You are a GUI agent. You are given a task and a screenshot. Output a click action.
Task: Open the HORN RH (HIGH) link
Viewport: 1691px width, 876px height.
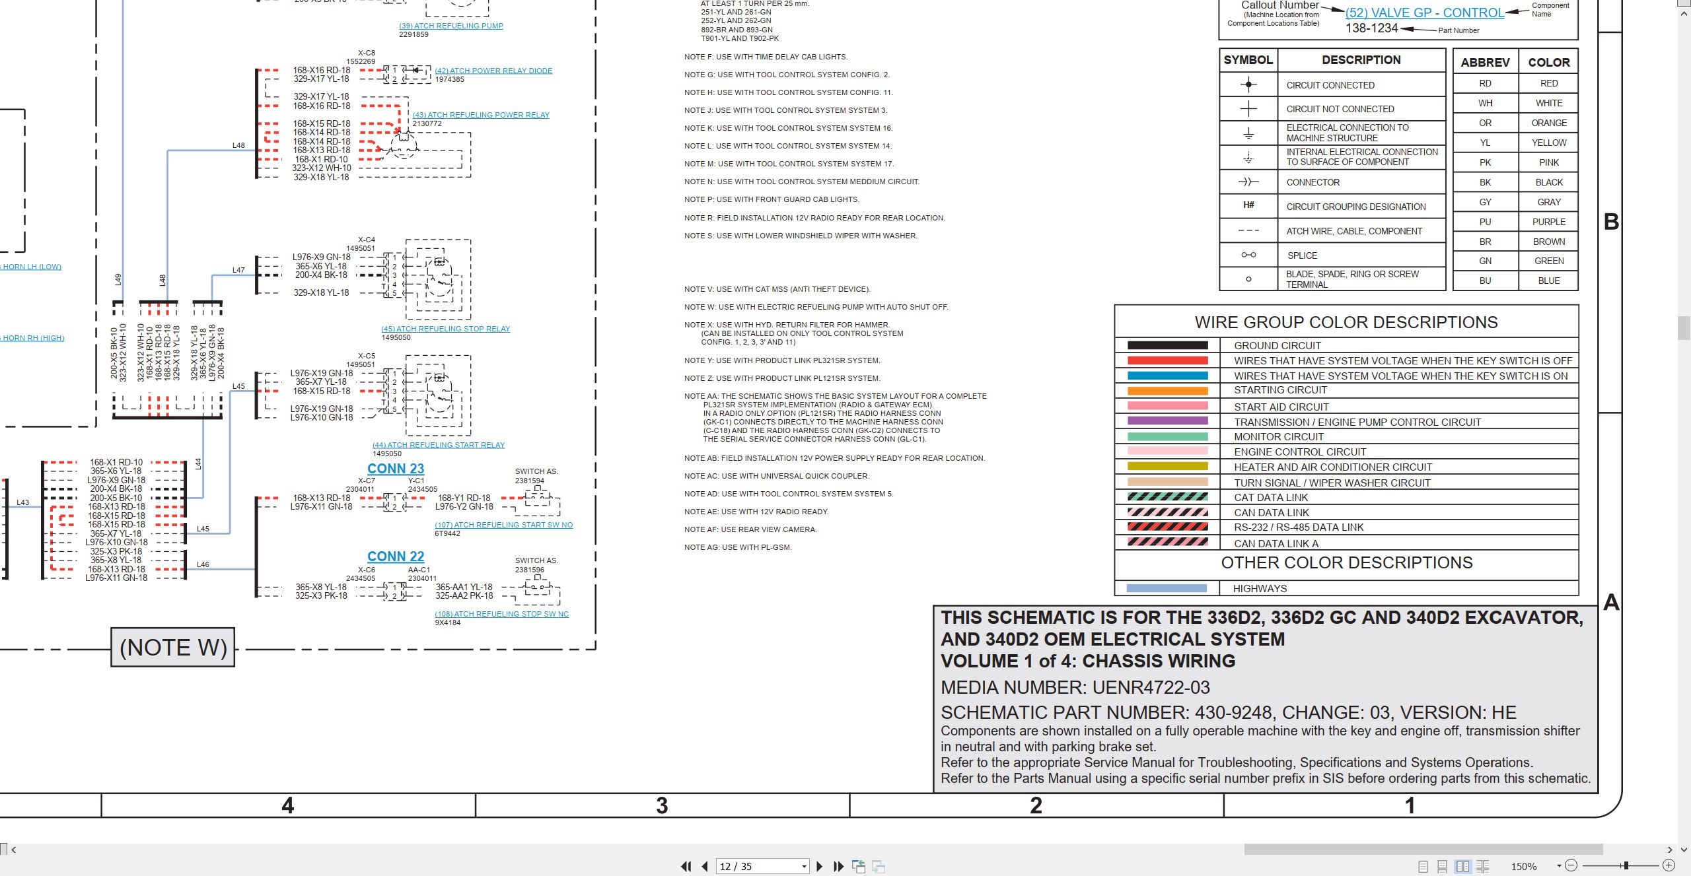pyautogui.click(x=32, y=338)
